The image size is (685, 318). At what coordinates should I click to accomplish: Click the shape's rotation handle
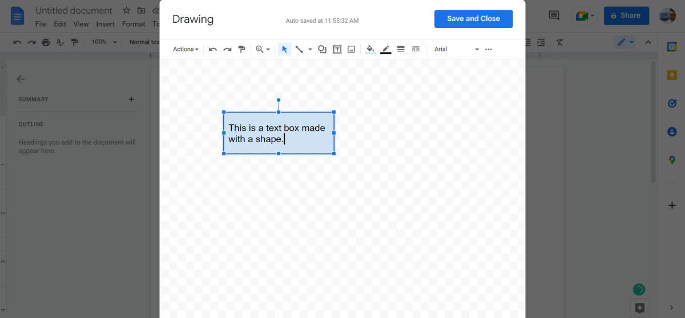coord(279,100)
